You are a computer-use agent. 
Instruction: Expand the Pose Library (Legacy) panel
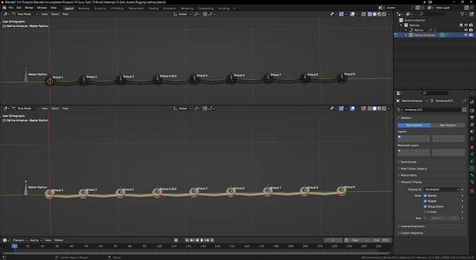[x=413, y=168]
